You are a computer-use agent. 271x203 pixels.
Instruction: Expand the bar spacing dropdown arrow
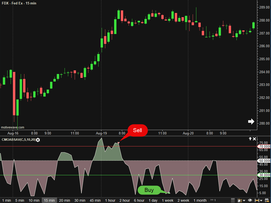click(x=261, y=200)
